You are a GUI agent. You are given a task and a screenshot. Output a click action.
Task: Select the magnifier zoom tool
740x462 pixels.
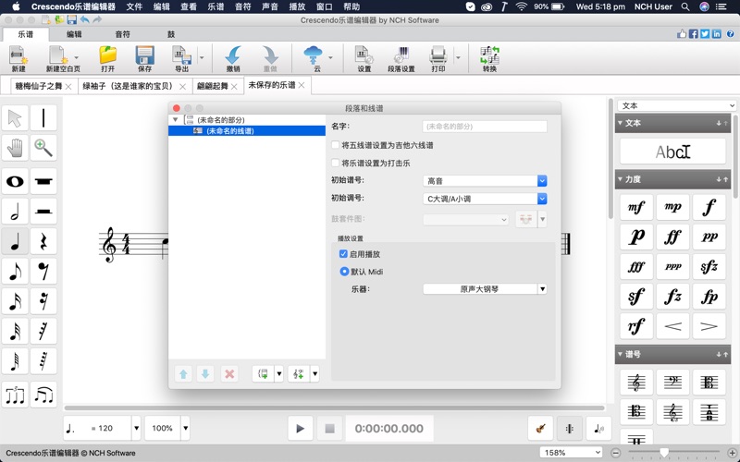pyautogui.click(x=43, y=148)
